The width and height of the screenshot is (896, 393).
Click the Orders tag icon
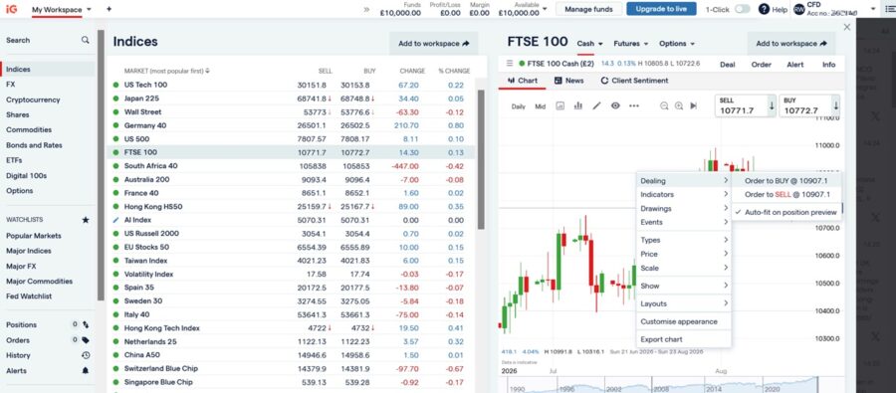coord(86,340)
